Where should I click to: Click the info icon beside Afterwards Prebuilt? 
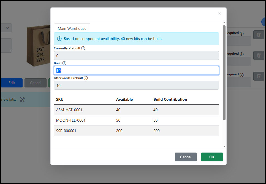[86, 78]
